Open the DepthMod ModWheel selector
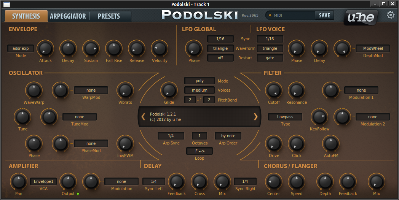 coord(373,48)
